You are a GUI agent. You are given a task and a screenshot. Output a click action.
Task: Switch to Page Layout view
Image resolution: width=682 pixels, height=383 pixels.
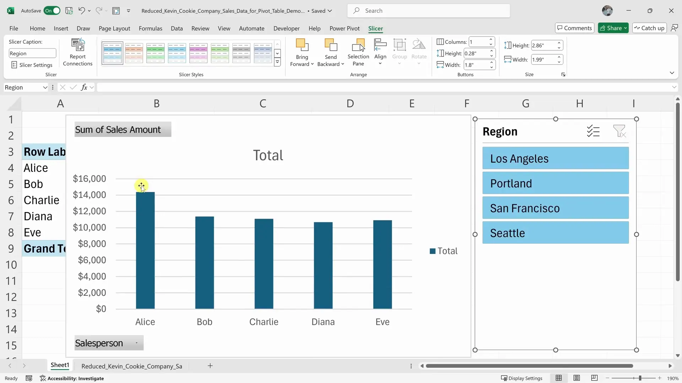click(577, 378)
